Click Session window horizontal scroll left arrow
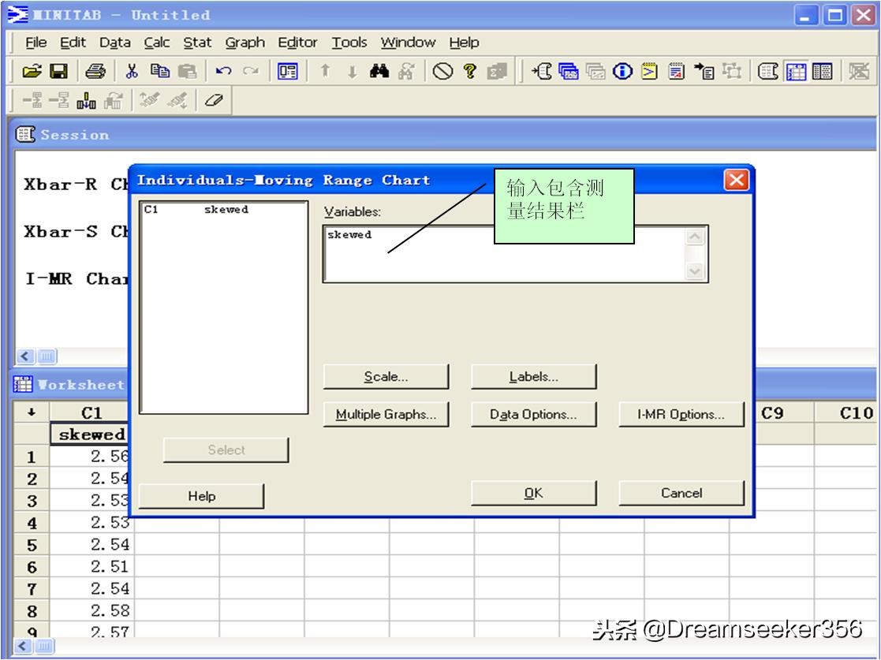 click(x=25, y=356)
